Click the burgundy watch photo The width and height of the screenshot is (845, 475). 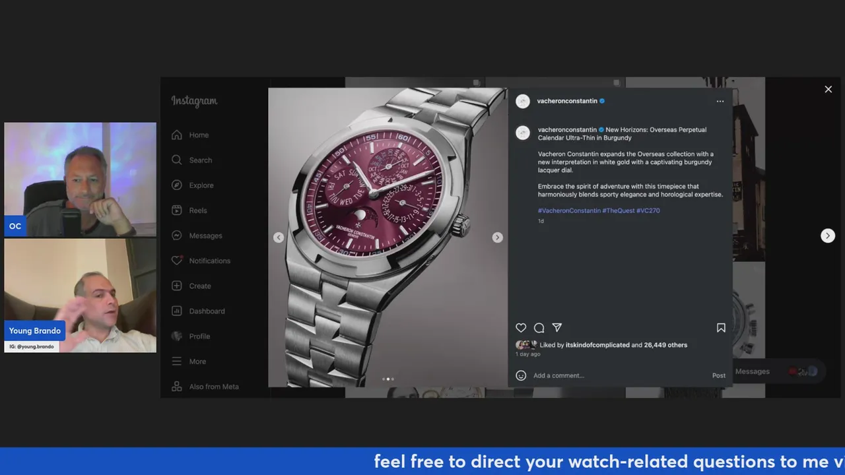(388, 237)
